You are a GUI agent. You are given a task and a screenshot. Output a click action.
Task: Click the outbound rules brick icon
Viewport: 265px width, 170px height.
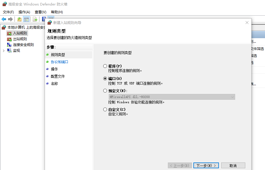pyautogui.click(x=9, y=39)
